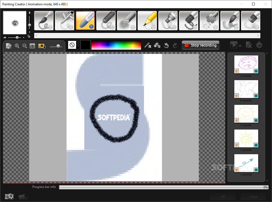Image resolution: width=272 pixels, height=202 pixels.
Task: Select the paintbrush tool
Action: [44, 21]
